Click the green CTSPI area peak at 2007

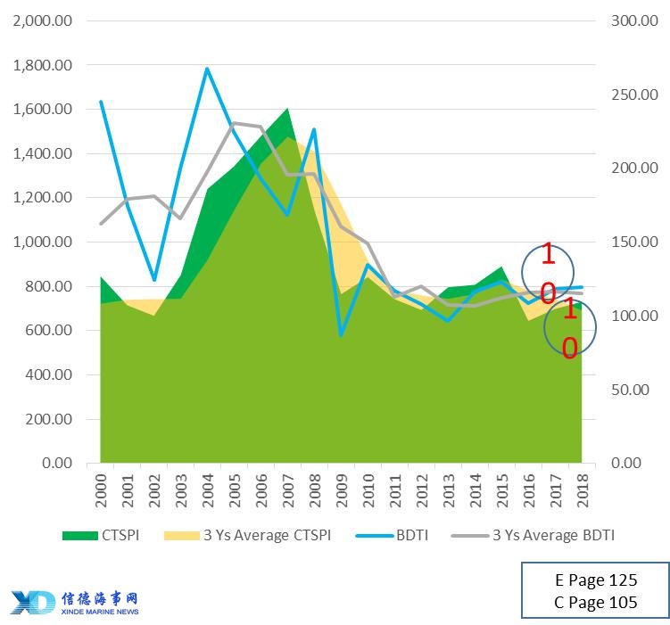coord(288,110)
